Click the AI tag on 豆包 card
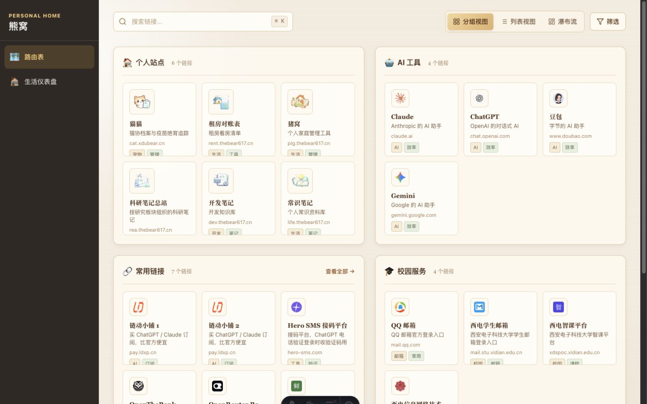The height and width of the screenshot is (404, 647). [x=555, y=147]
